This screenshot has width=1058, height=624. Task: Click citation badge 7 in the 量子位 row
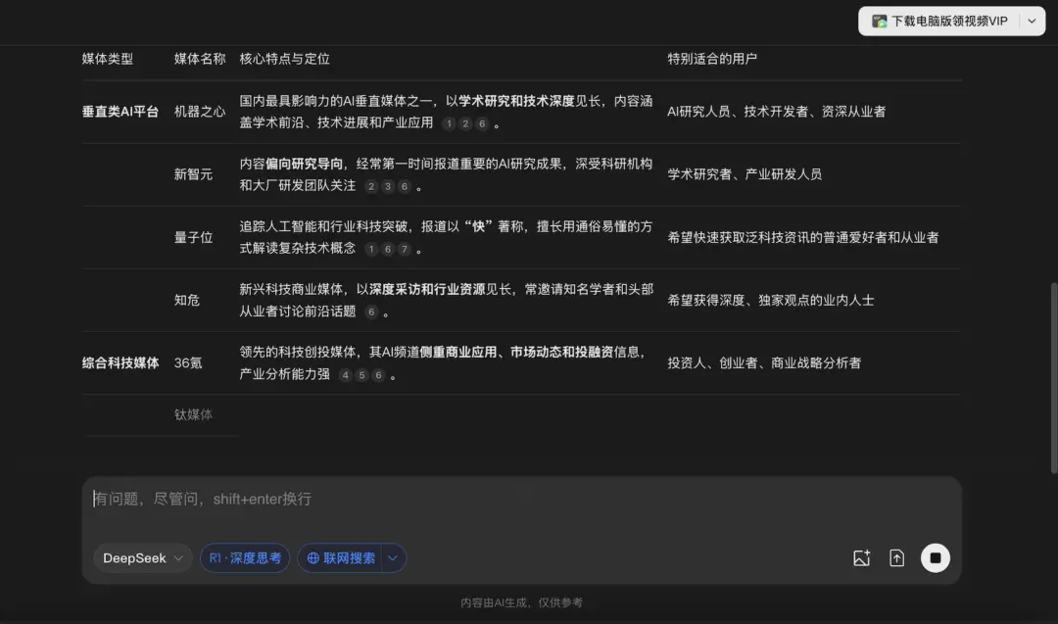[404, 247]
